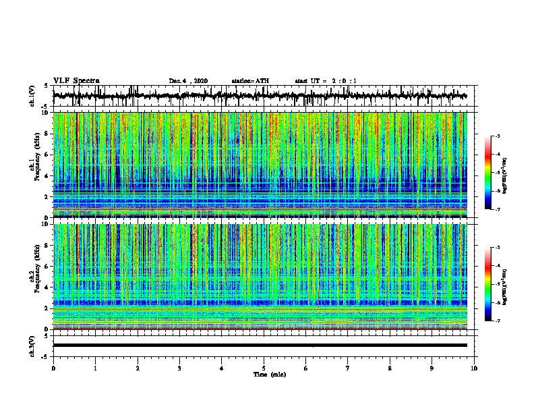
Task: Click the "VLF Spectra" plot title
Action: point(76,81)
